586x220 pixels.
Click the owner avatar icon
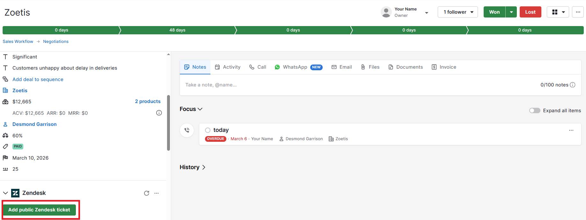pyautogui.click(x=386, y=12)
